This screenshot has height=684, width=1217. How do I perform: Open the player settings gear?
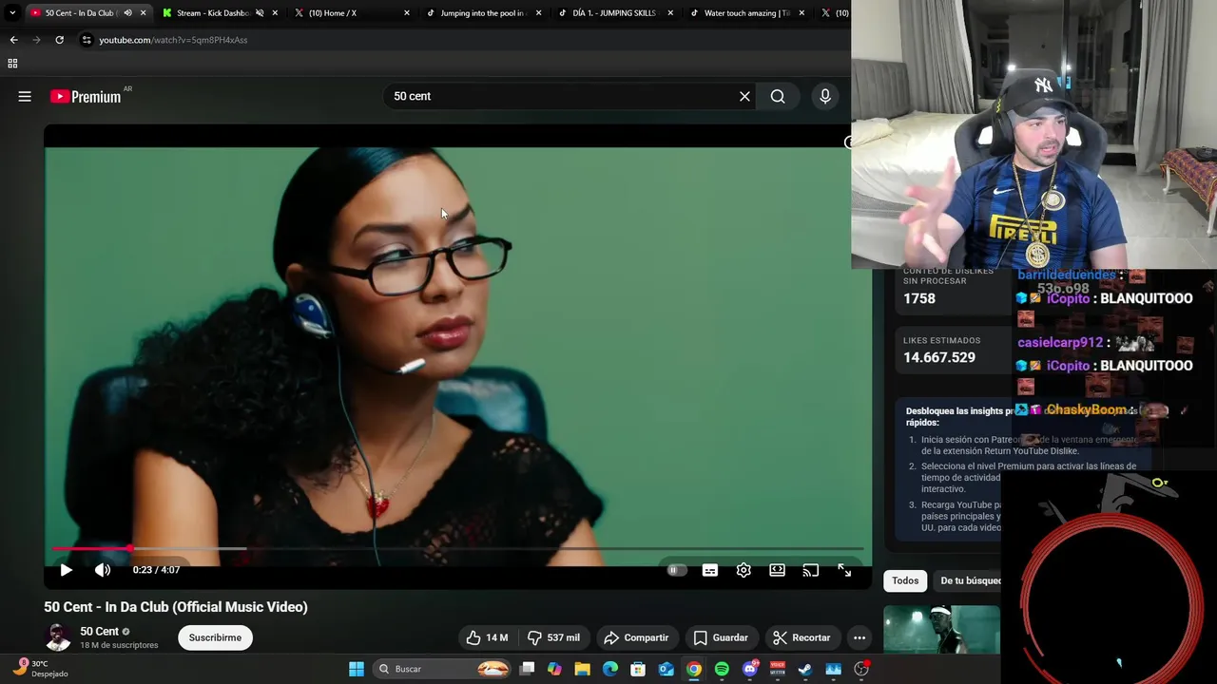(x=744, y=570)
